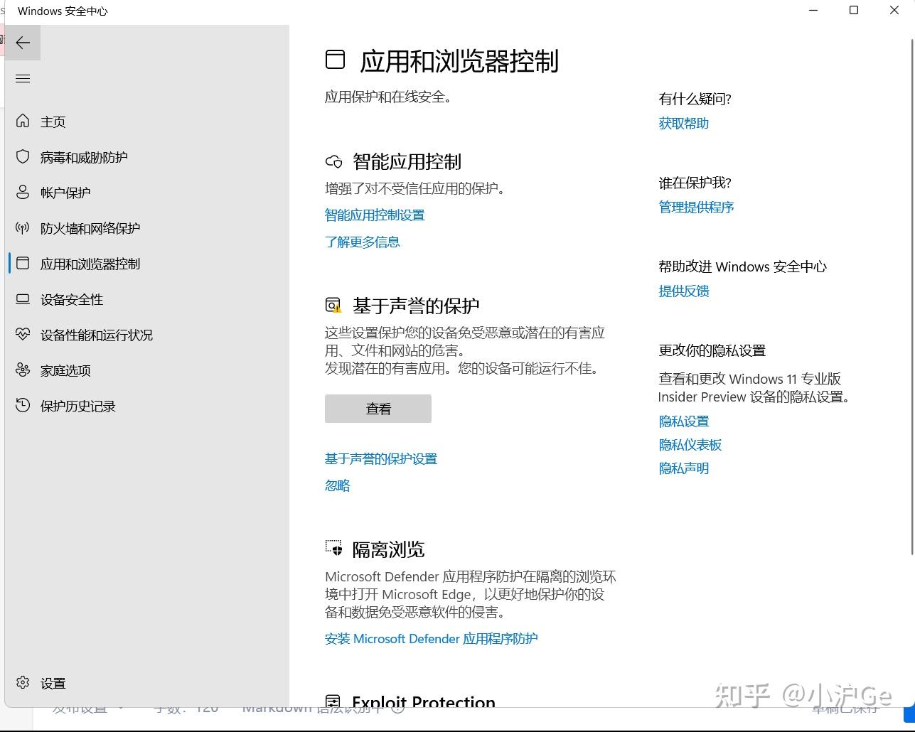Click the clock icon for 保护历史记录
Image resolution: width=915 pixels, height=732 pixels.
[x=23, y=405]
